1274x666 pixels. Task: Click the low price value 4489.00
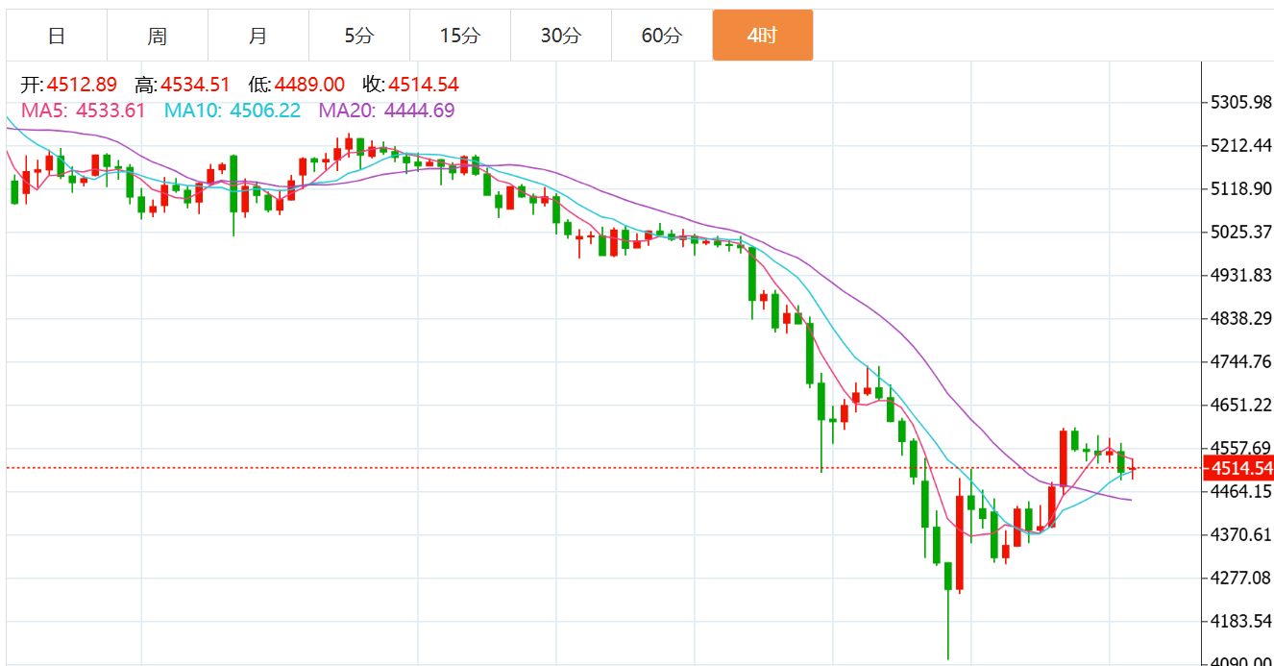click(x=309, y=85)
